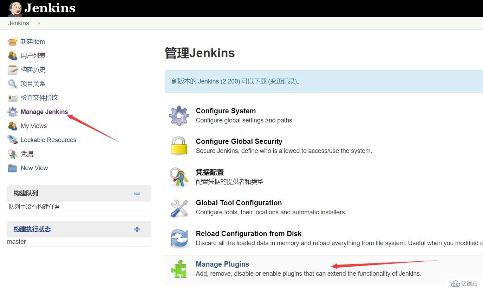Click the 队列中没有构建任务 message text
The image size is (483, 288).
click(x=34, y=207)
